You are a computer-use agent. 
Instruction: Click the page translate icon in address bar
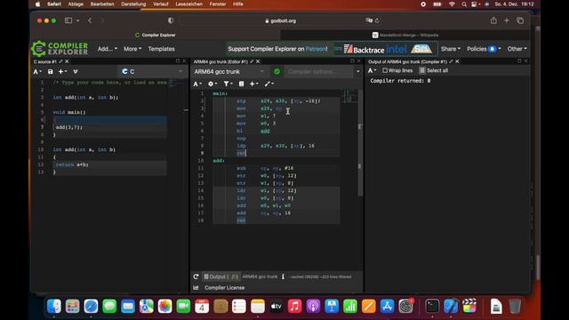coord(369,20)
